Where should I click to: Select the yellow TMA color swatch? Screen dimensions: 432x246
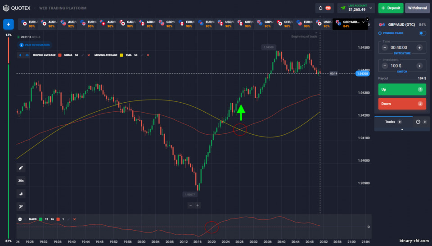tap(121, 55)
